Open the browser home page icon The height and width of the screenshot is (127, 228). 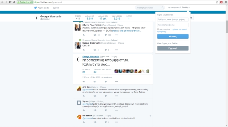[14, 2]
